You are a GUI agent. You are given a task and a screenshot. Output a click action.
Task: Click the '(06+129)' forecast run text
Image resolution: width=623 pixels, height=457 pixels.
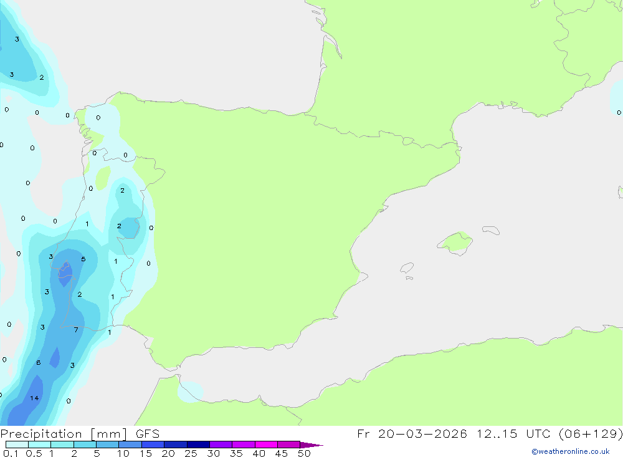[x=591, y=433]
